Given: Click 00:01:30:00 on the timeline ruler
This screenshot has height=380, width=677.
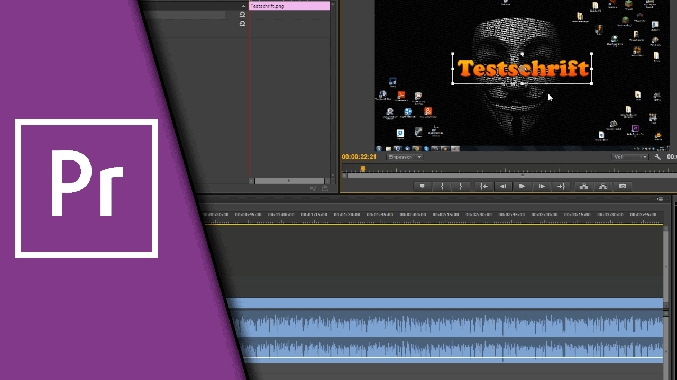Looking at the screenshot, I should pyautogui.click(x=347, y=215).
